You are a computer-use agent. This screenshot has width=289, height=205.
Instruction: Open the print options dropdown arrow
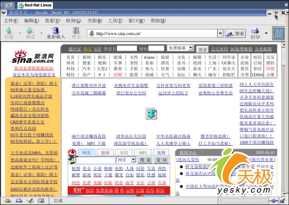point(266,33)
